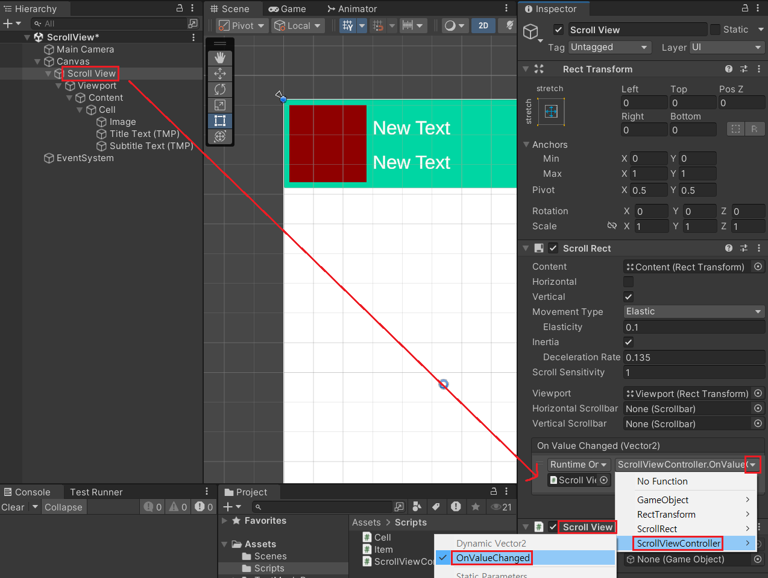Image resolution: width=768 pixels, height=578 pixels.
Task: Select the Rect tool
Action: [220, 121]
